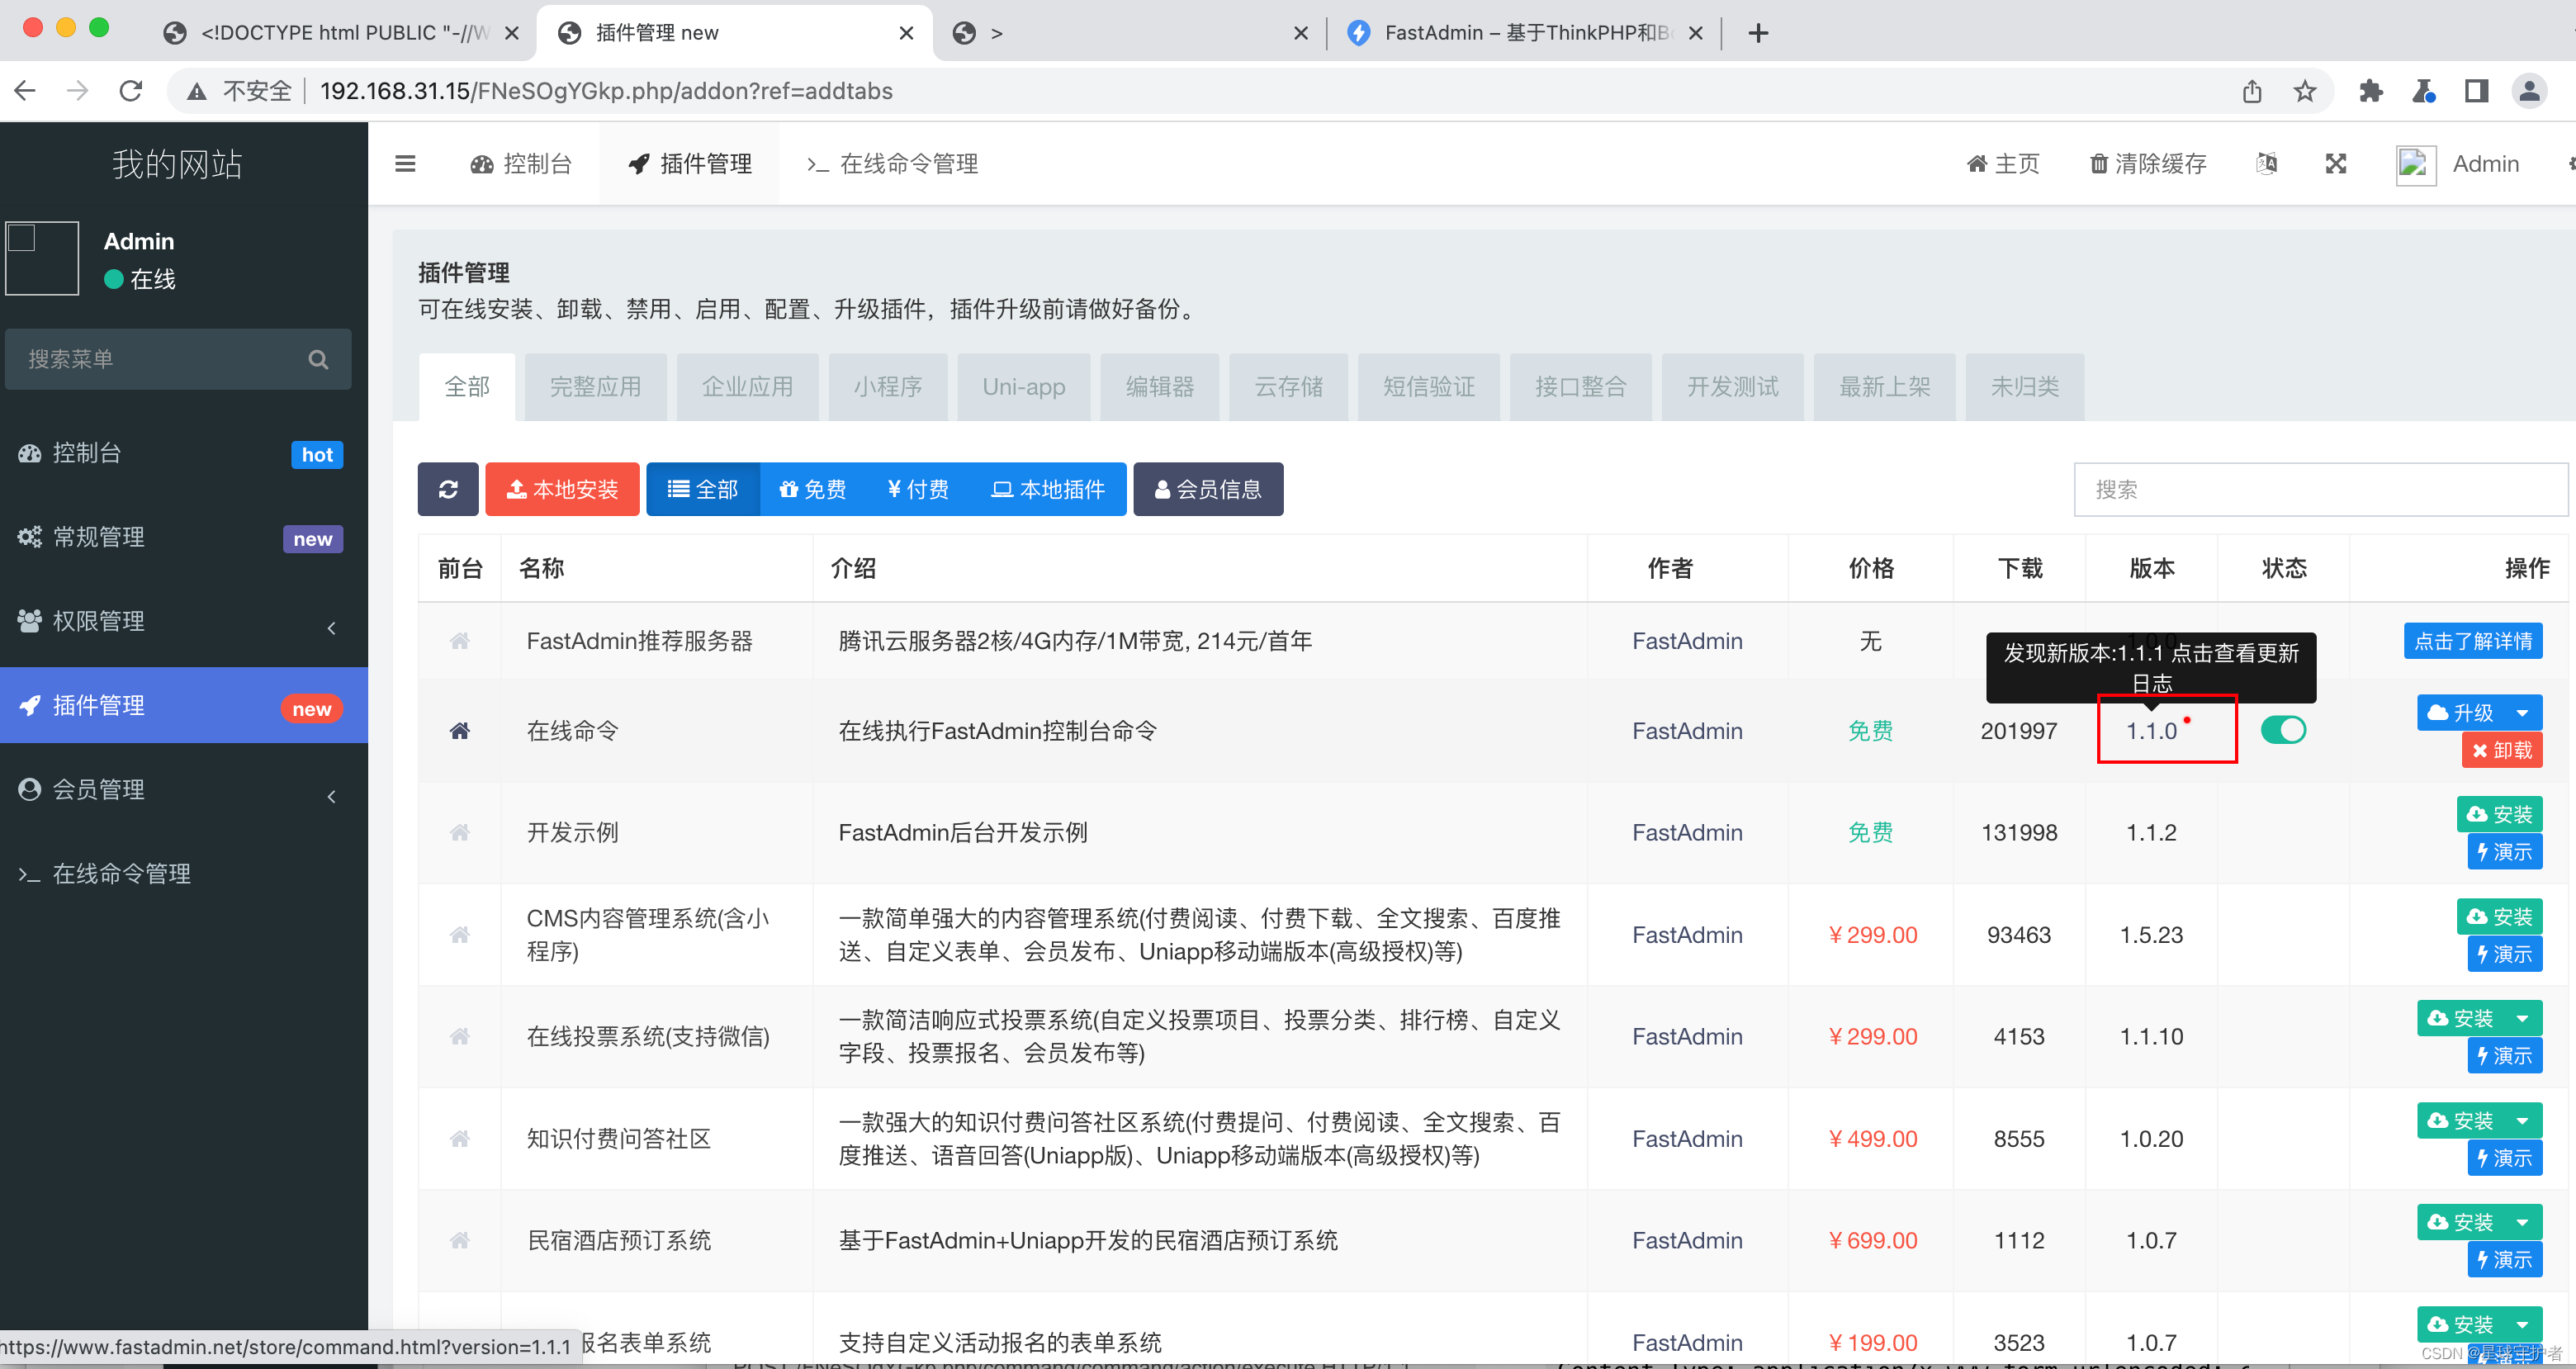This screenshot has height=1369, width=2576.
Task: Open dropdown arrow next to 升级 button
Action: tap(2523, 713)
